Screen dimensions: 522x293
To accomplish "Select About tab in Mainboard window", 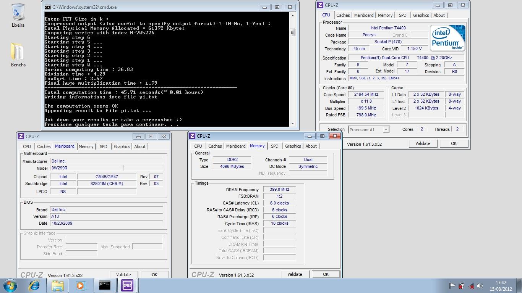I will tap(140, 146).
